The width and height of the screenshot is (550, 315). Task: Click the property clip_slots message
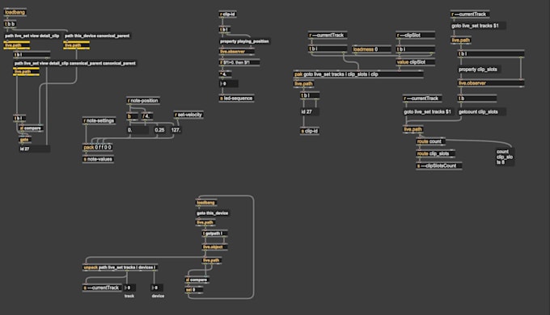pyautogui.click(x=480, y=69)
